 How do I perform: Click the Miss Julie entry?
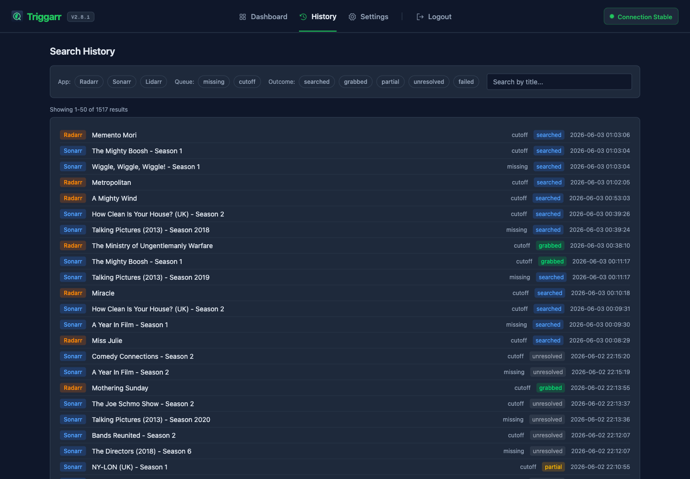pos(107,341)
